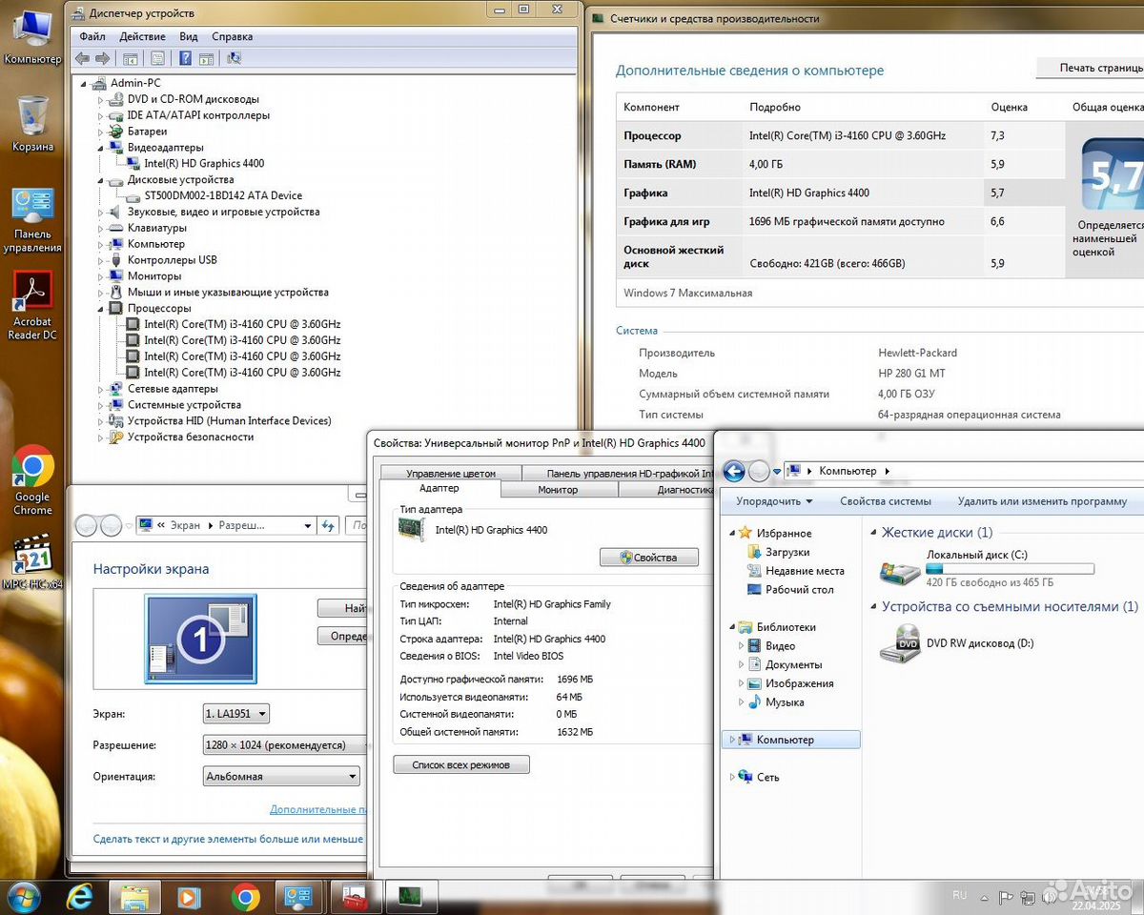Open Windows Media Player taskbar icon
The height and width of the screenshot is (915, 1144).
[190, 897]
